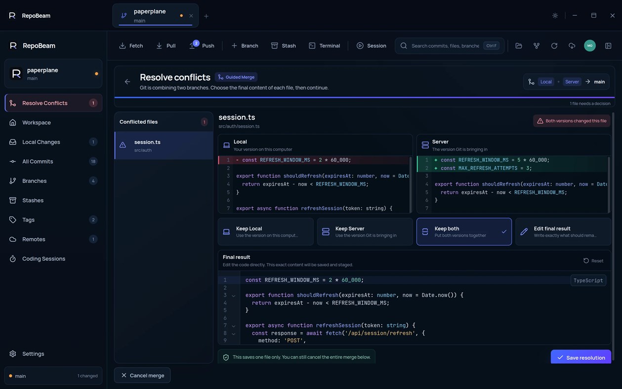
Task: Open a new tab with plus icon
Action: coord(206,16)
